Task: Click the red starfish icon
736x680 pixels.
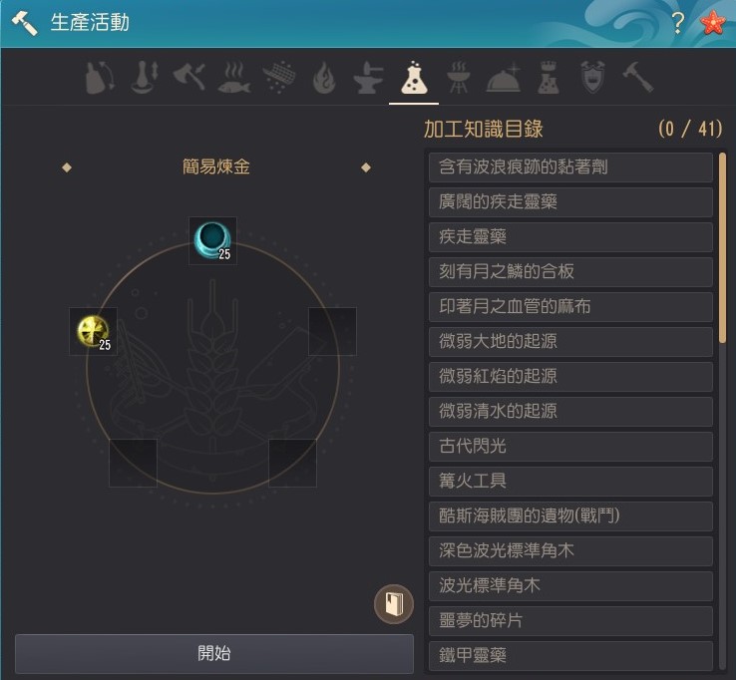Action: (712, 23)
